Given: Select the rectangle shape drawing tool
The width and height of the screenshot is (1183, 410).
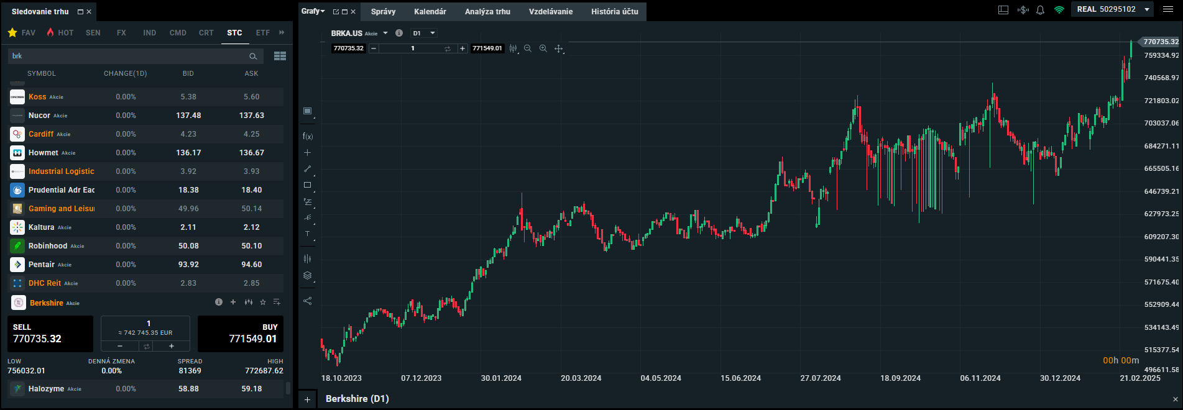Looking at the screenshot, I should click(307, 185).
